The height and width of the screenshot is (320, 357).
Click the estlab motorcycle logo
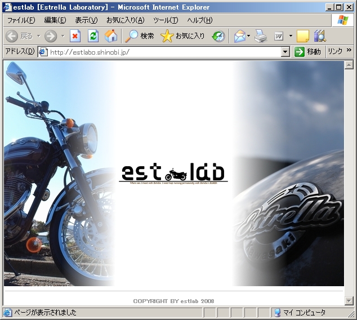click(x=173, y=174)
